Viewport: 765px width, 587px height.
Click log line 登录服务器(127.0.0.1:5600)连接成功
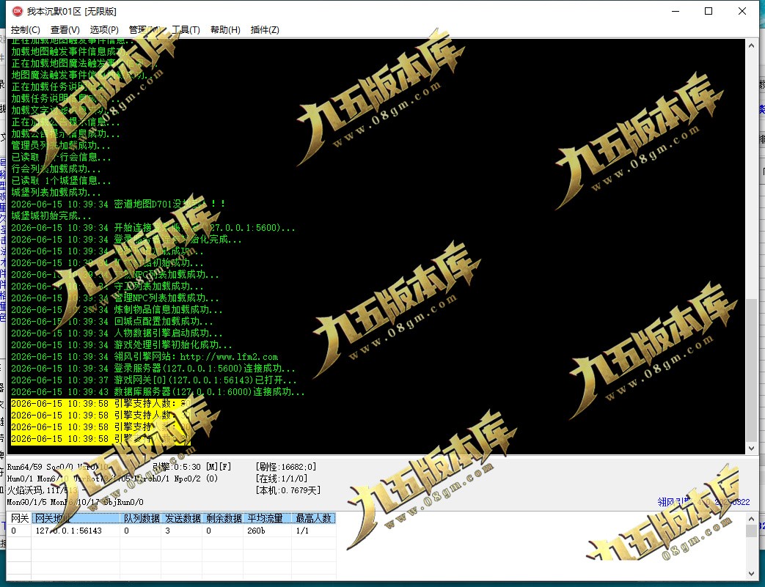click(x=153, y=369)
